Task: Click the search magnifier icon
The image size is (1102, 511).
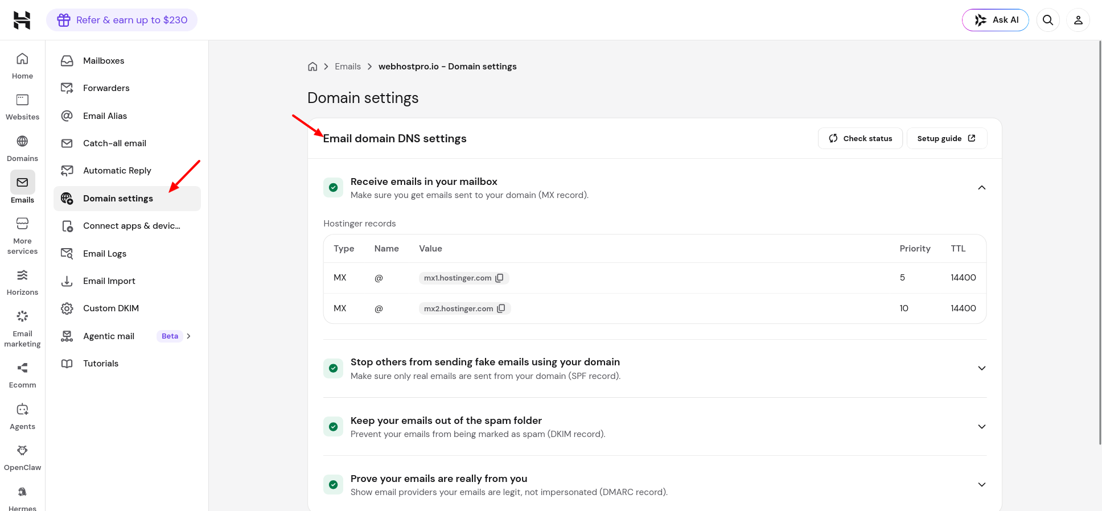Action: point(1048,20)
